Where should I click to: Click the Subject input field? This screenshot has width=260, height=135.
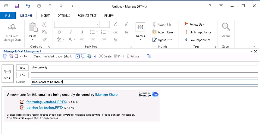click(x=144, y=82)
